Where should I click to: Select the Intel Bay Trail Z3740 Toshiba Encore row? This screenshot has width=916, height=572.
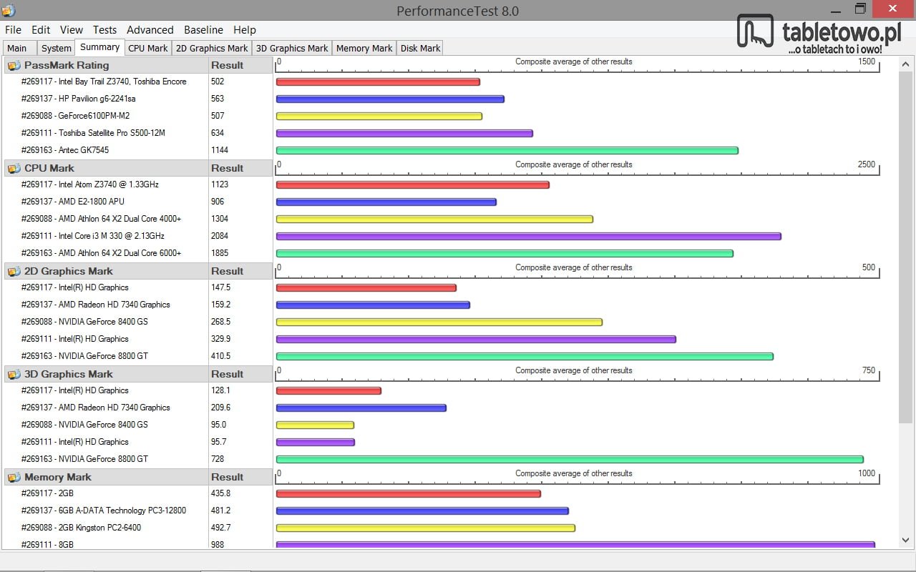click(137, 82)
